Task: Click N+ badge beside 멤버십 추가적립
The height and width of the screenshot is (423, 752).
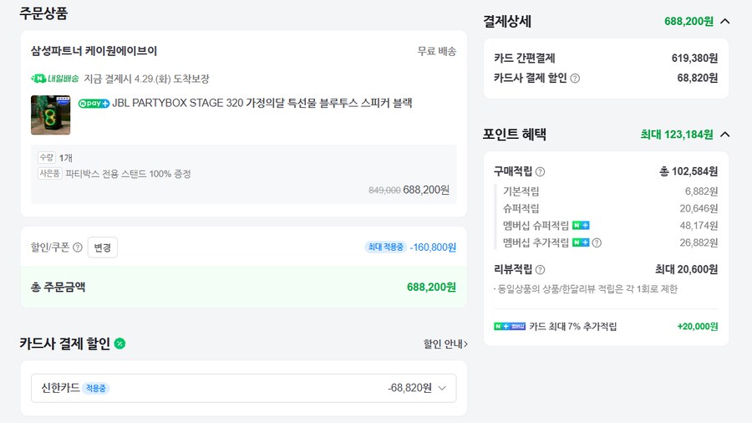Action: (581, 242)
